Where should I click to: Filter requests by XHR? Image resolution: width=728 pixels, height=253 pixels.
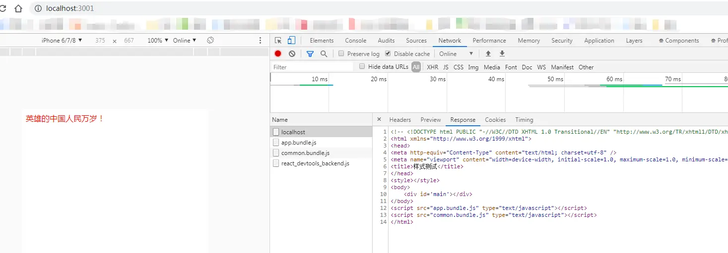[x=433, y=67]
